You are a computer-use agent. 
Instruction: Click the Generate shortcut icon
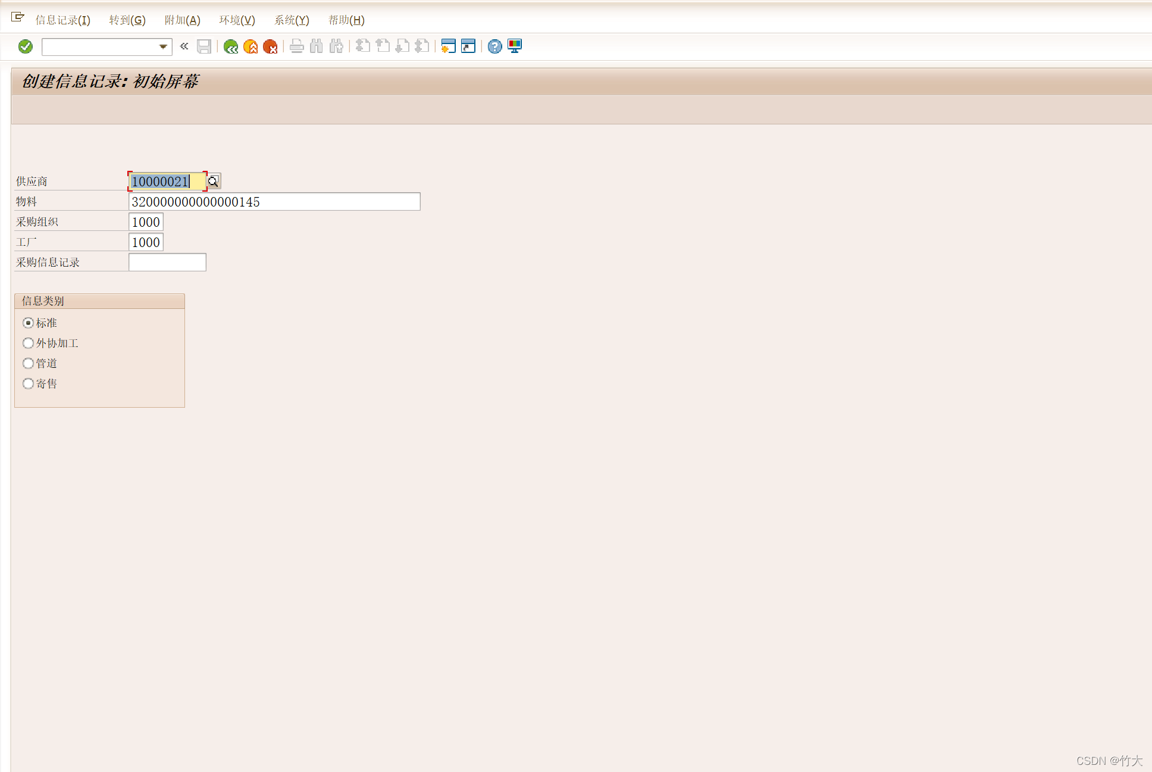pos(468,46)
